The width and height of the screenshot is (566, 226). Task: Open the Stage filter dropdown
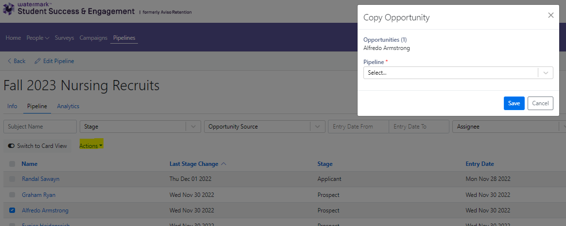[140, 127]
